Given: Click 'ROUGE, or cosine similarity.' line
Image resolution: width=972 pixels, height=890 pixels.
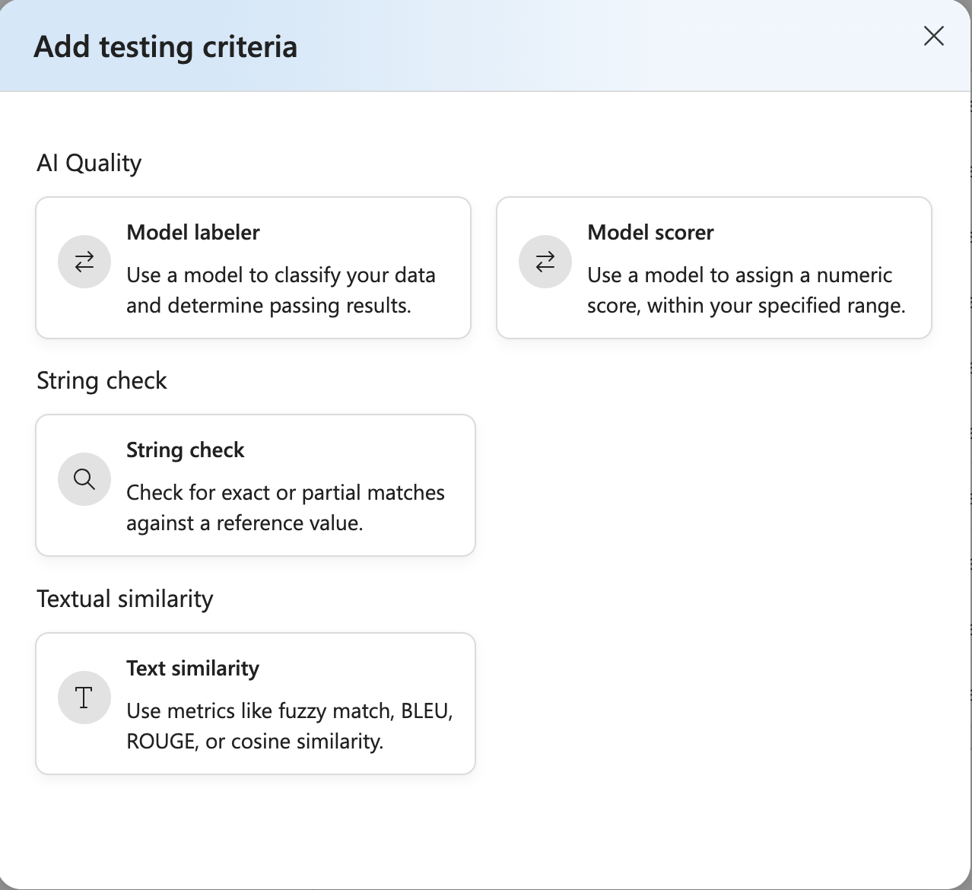Looking at the screenshot, I should [x=255, y=742].
